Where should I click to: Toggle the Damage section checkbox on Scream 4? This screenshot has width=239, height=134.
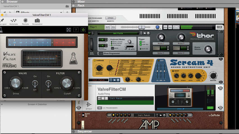tap(95, 61)
